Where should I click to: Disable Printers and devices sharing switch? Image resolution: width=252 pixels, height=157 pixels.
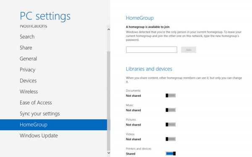(x=171, y=154)
